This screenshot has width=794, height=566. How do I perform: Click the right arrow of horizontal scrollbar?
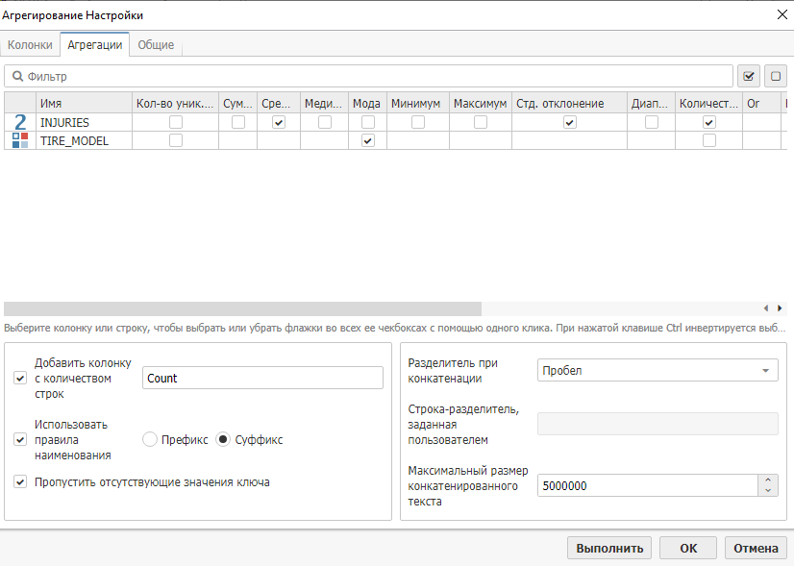[x=780, y=308]
